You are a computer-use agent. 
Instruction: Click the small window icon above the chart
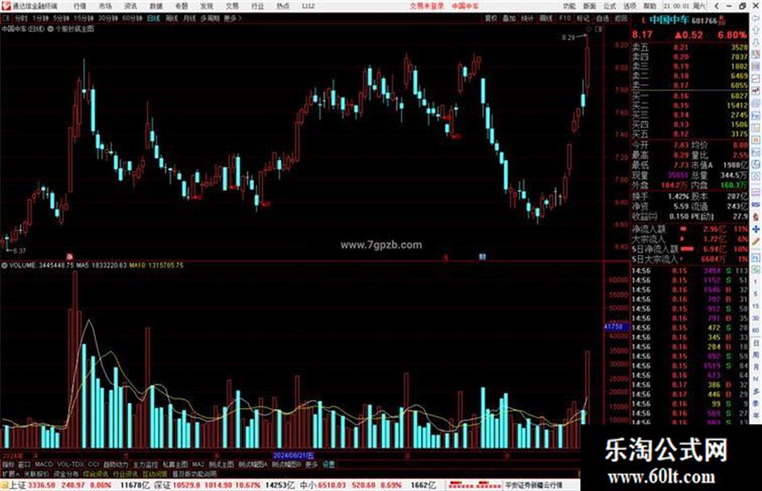(599, 29)
